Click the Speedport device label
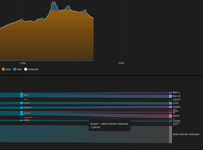 pyautogui.click(x=176, y=123)
